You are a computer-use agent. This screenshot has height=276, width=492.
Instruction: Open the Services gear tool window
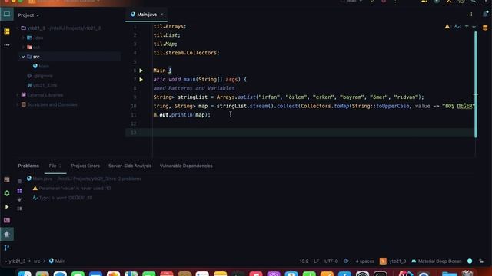tap(7, 193)
